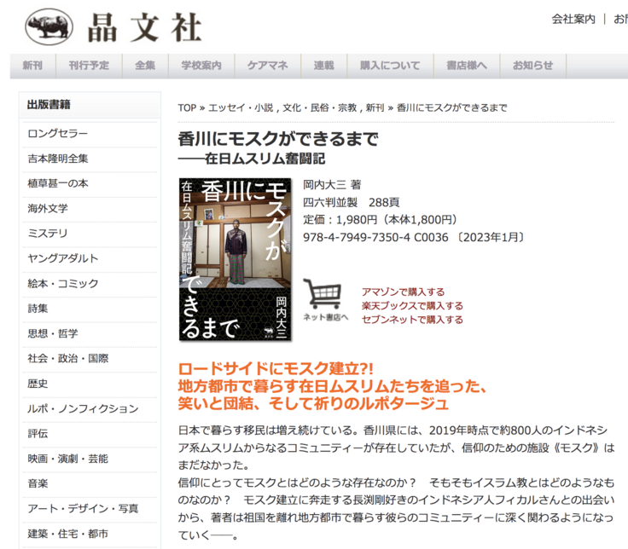This screenshot has width=628, height=549.
Task: Go to TOP in the breadcrumb
Action: [187, 108]
